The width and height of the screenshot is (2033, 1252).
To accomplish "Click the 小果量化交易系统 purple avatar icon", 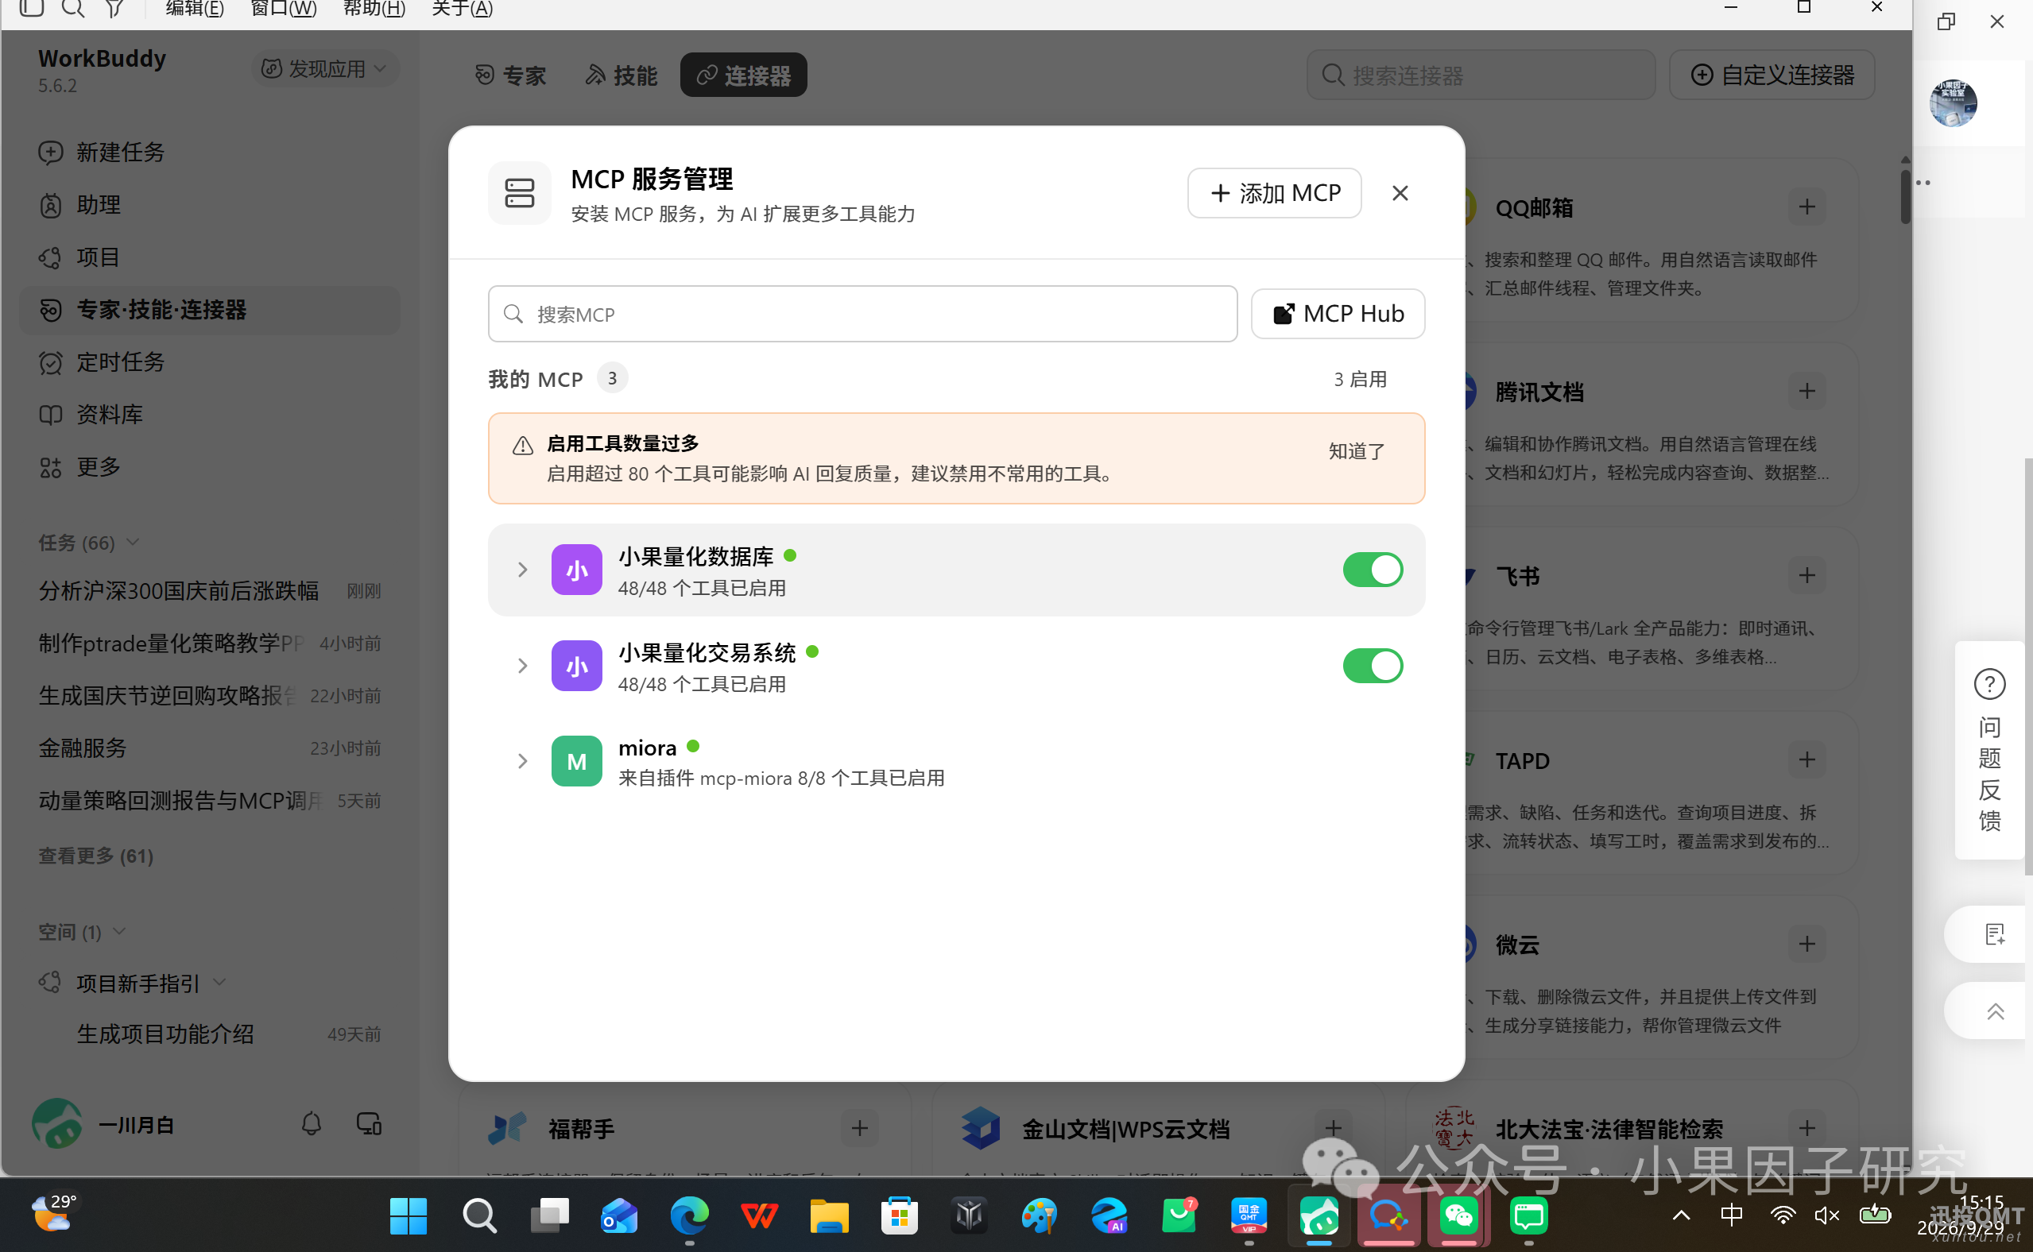I will [x=576, y=666].
